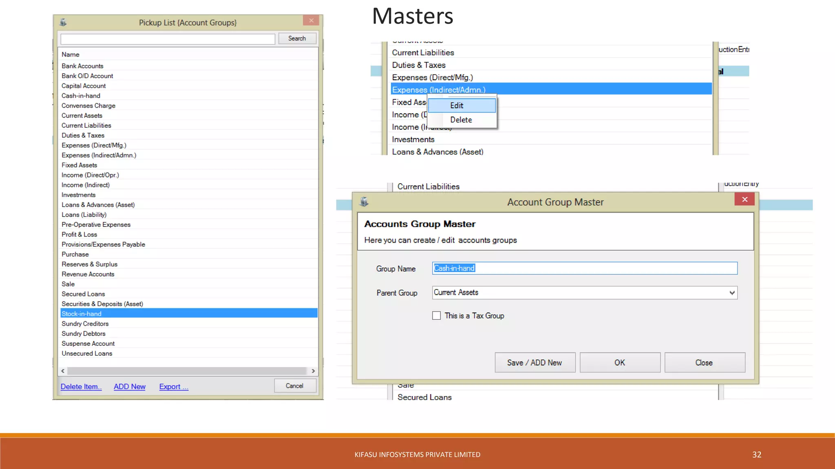This screenshot has height=469, width=835.
Task: Close the Account Group Master dialog
Action: (x=744, y=199)
